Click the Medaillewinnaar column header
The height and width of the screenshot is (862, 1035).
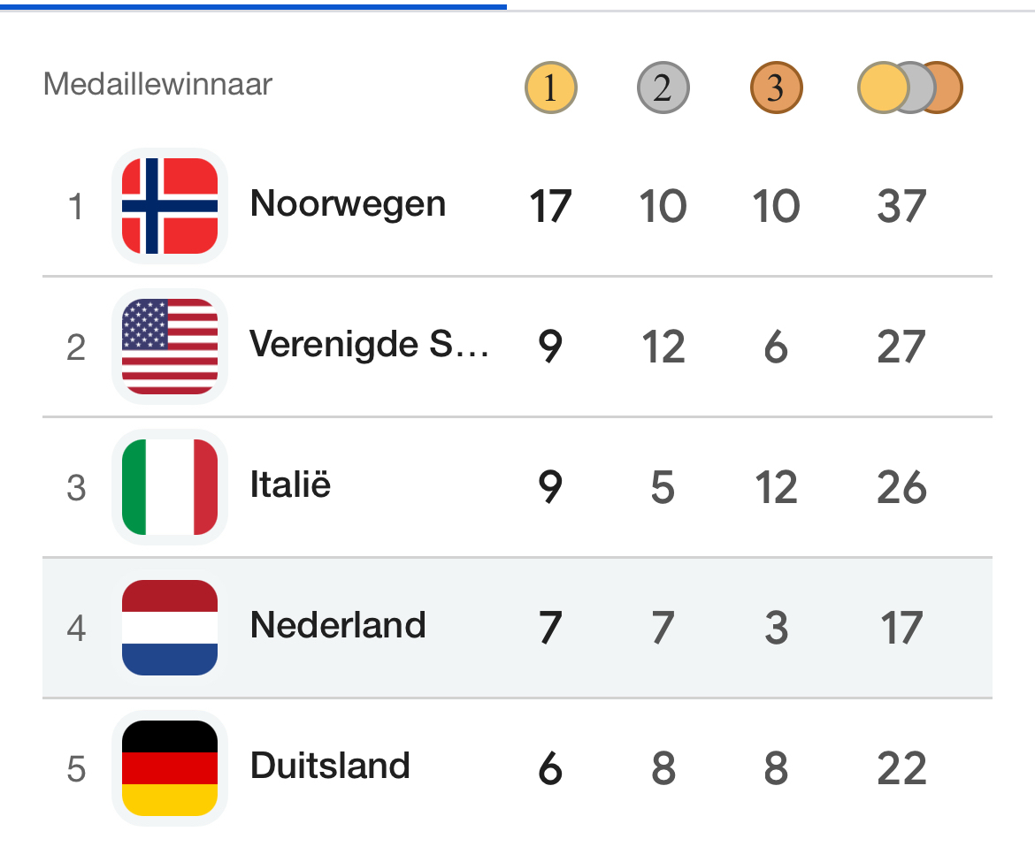click(157, 85)
